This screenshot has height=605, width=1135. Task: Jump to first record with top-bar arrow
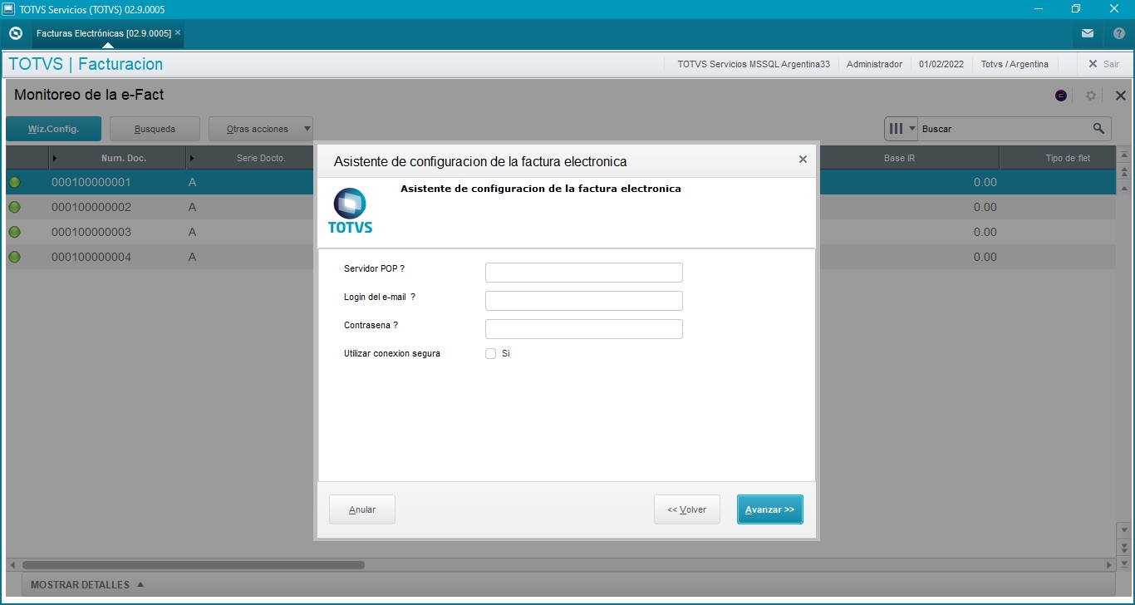1124,156
